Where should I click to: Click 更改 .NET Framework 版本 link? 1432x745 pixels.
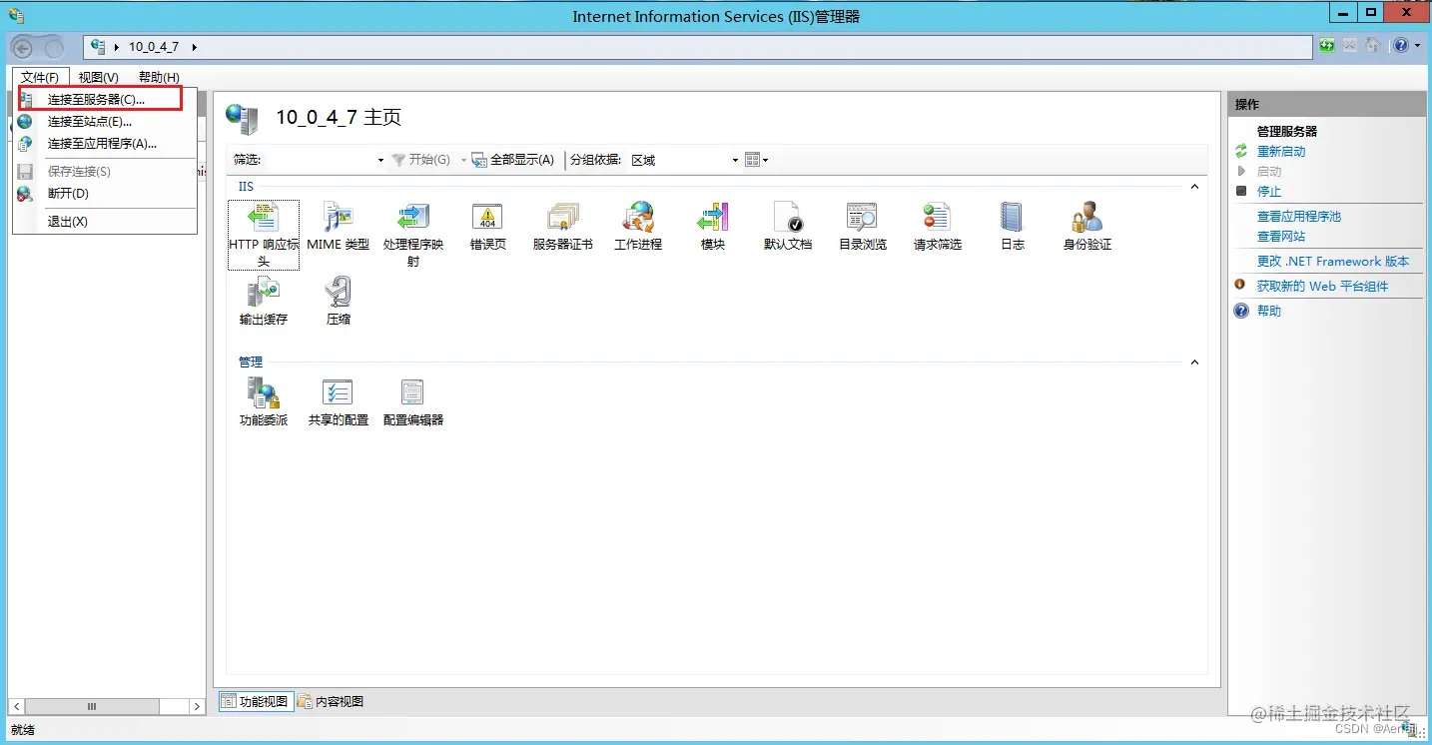click(x=1333, y=262)
